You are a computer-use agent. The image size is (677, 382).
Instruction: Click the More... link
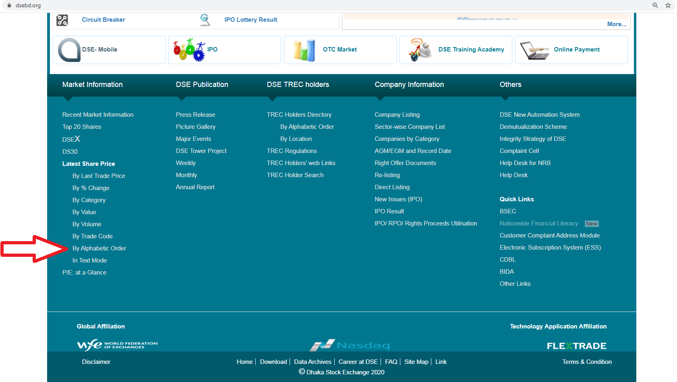tap(617, 24)
